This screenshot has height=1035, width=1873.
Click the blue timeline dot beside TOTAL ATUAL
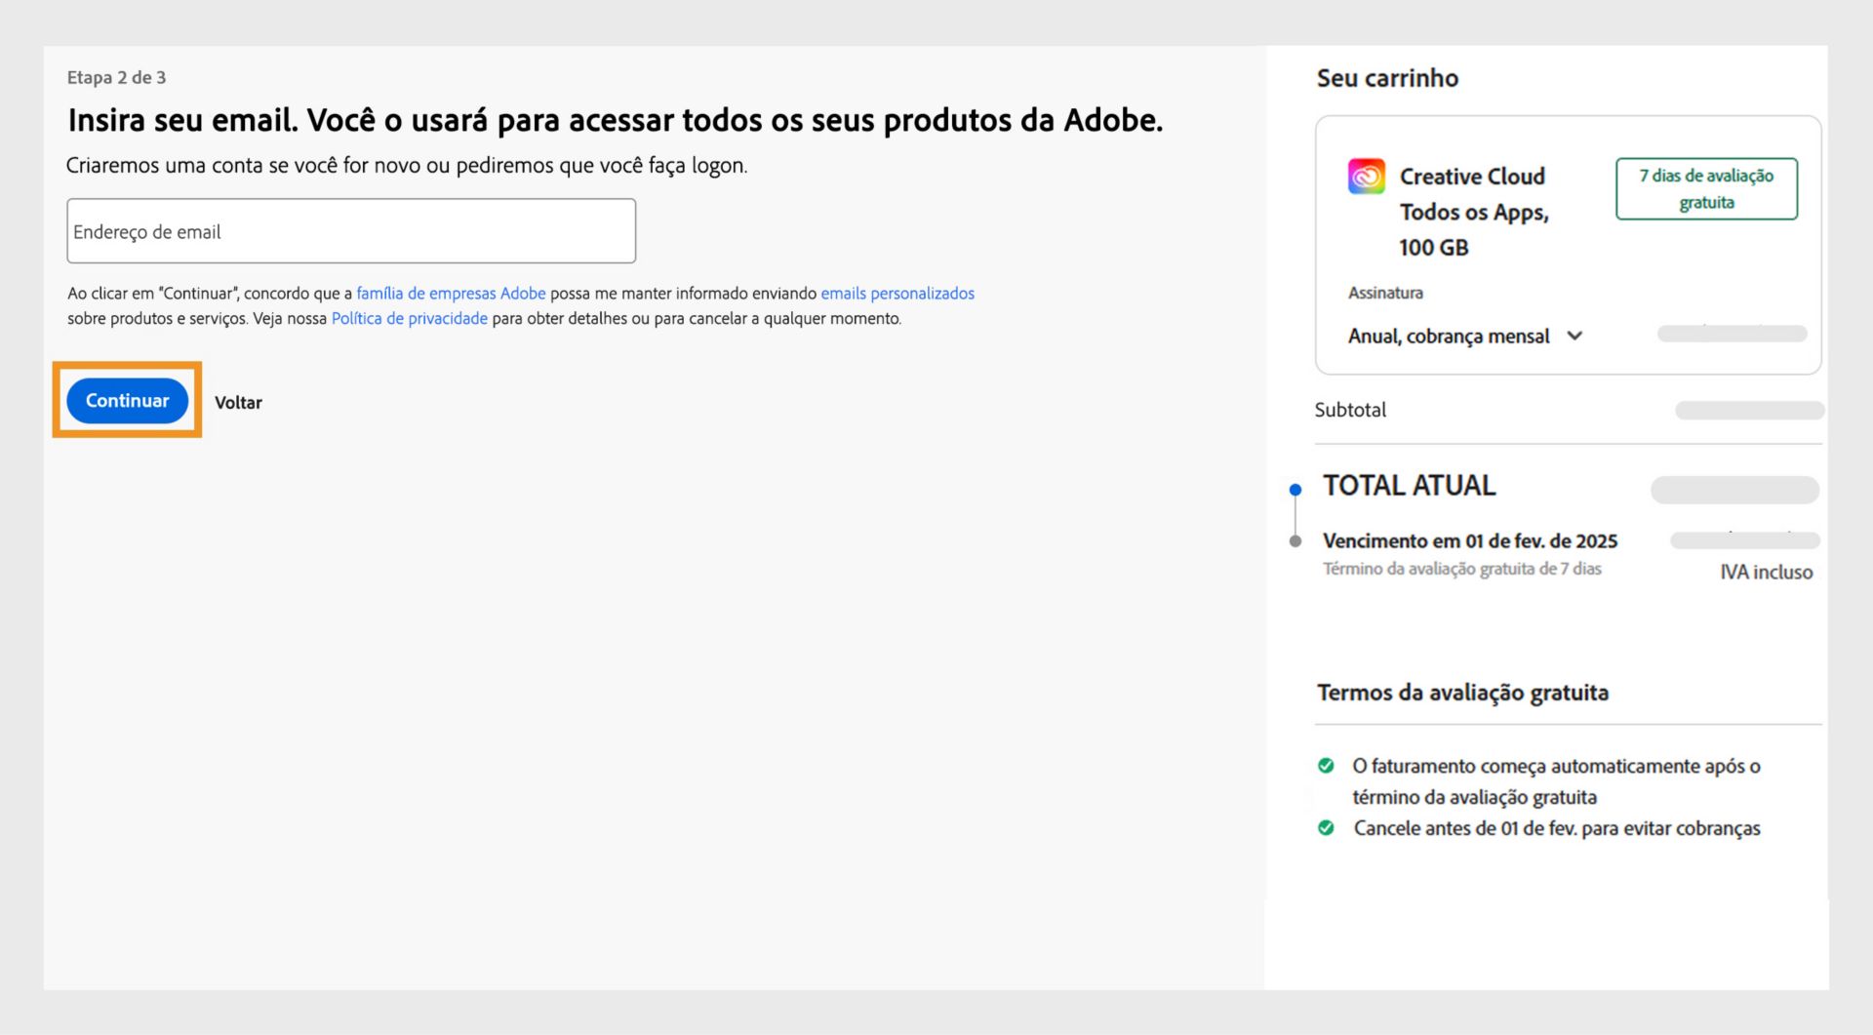tap(1295, 490)
